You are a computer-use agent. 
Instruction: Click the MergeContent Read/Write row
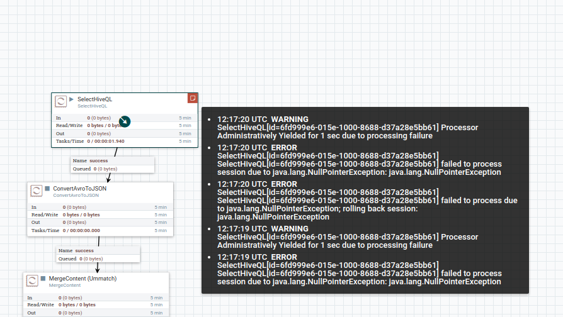click(x=96, y=305)
